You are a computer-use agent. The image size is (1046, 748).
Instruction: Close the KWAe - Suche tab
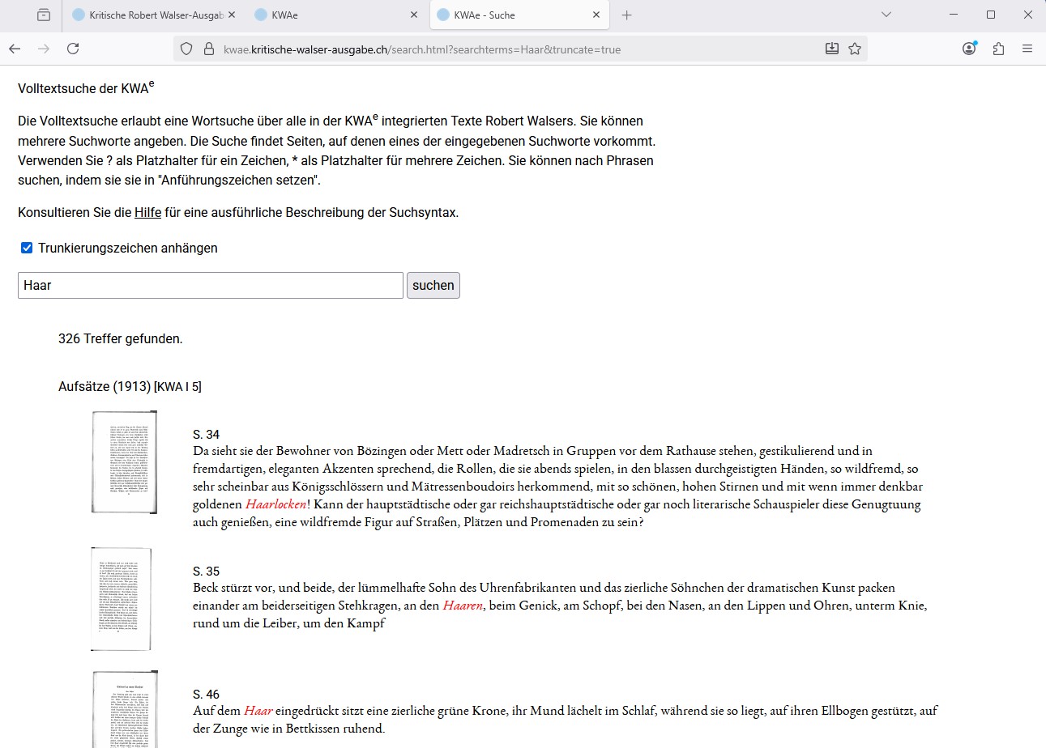[x=596, y=15]
